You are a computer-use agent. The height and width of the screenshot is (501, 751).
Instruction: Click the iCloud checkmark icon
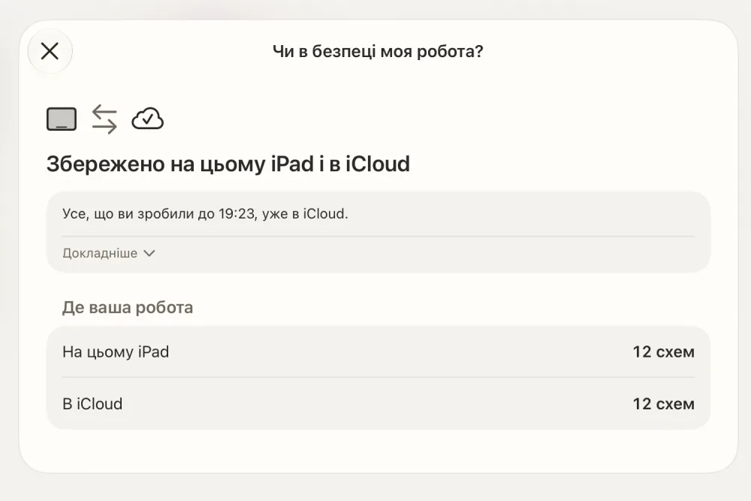tap(147, 119)
